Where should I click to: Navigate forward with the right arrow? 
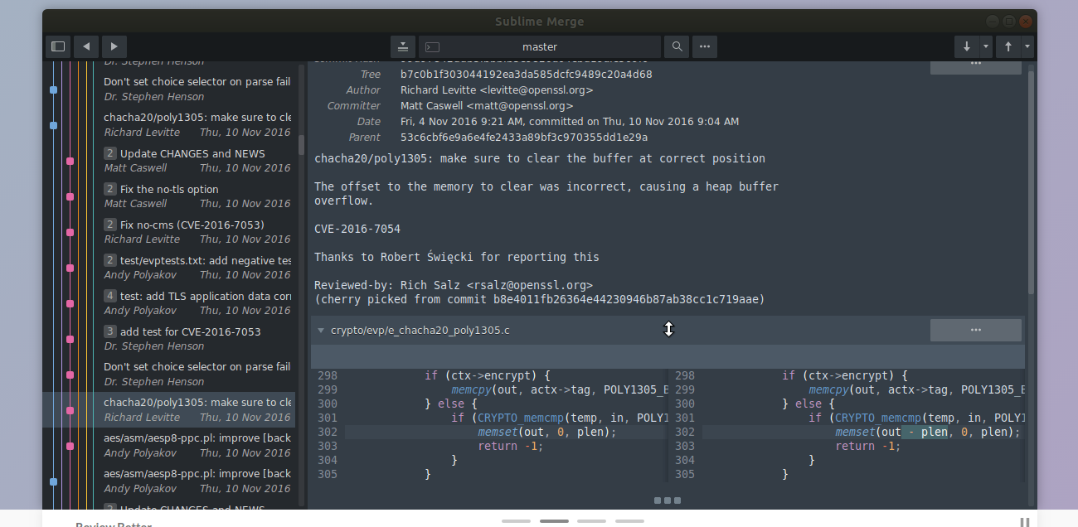pos(114,46)
